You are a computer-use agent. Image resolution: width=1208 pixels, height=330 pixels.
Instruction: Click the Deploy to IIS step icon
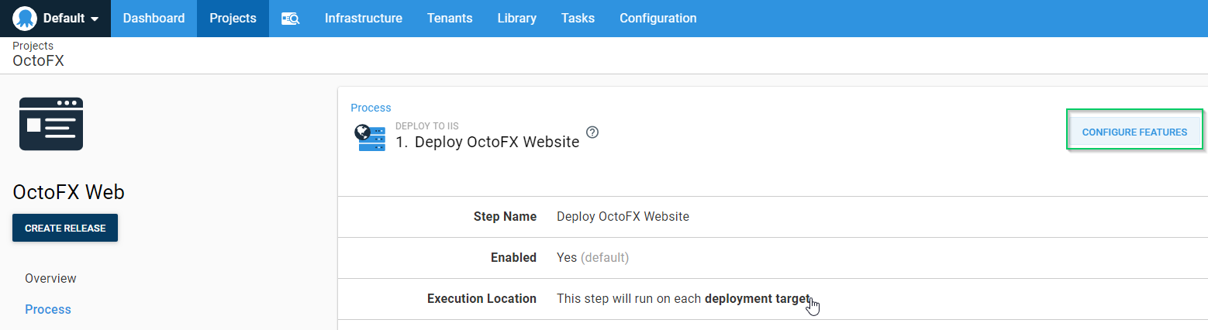(x=370, y=138)
